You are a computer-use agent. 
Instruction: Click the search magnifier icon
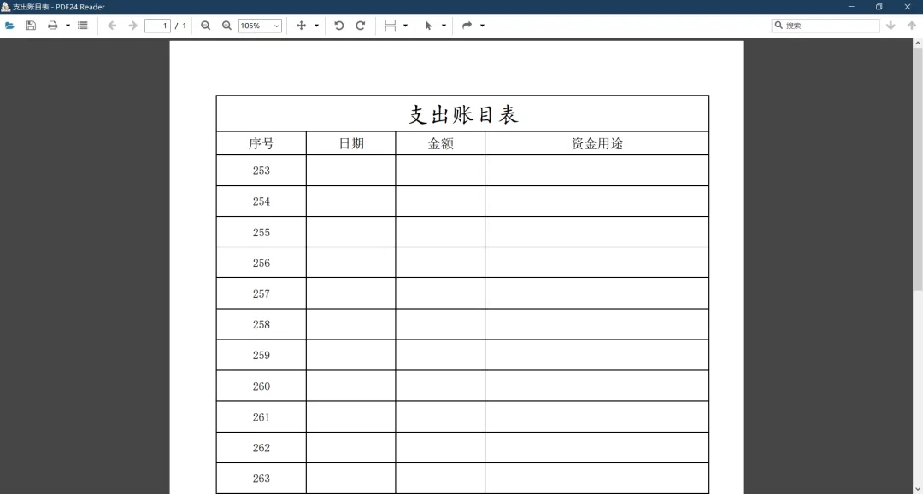pos(779,26)
